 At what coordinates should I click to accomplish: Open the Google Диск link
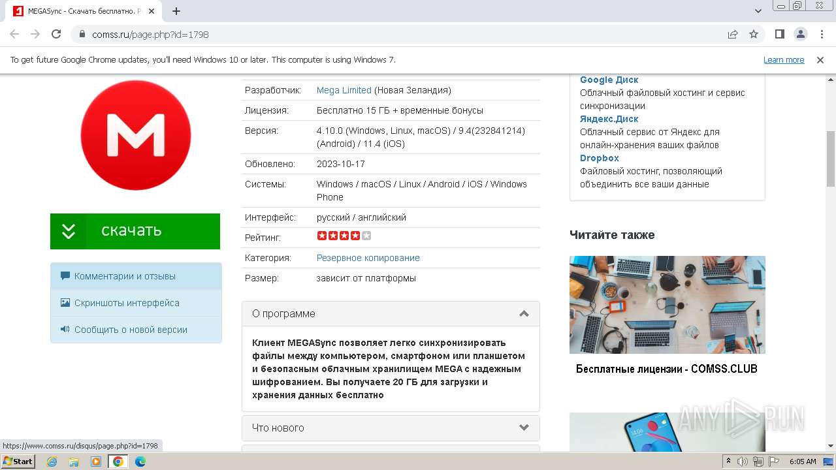[609, 80]
